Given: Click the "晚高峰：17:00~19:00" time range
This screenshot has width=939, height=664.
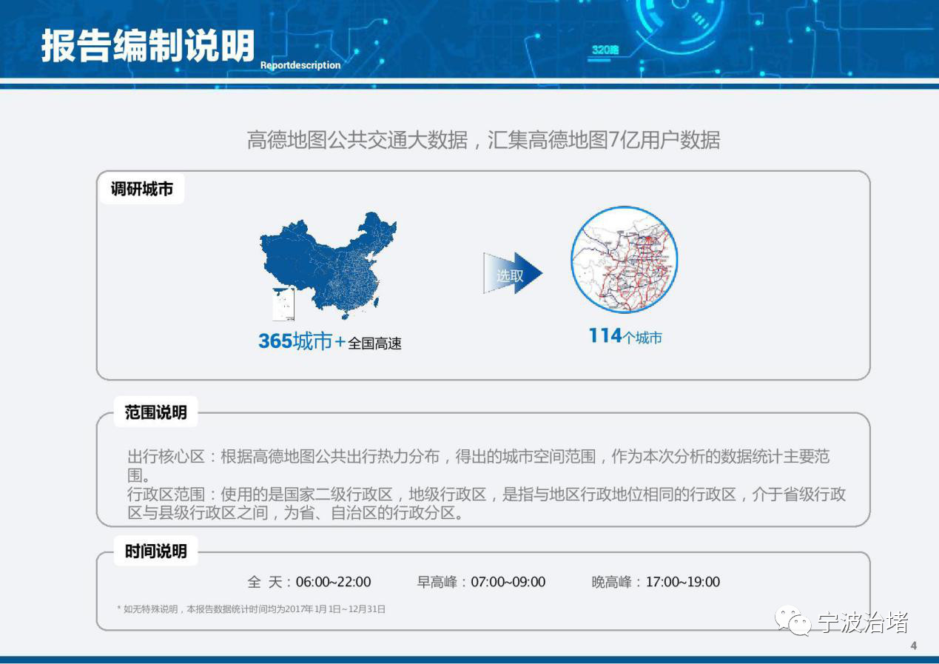Looking at the screenshot, I should pos(656,582).
